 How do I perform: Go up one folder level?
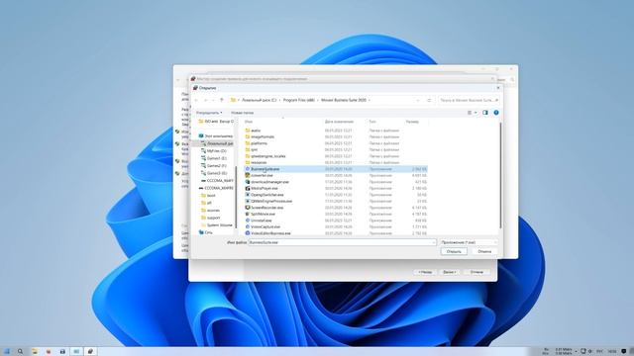pos(222,100)
